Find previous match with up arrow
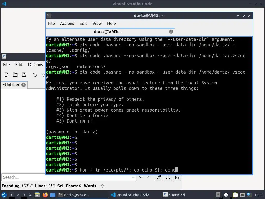This screenshot has width=265, height=199. click(x=149, y=177)
